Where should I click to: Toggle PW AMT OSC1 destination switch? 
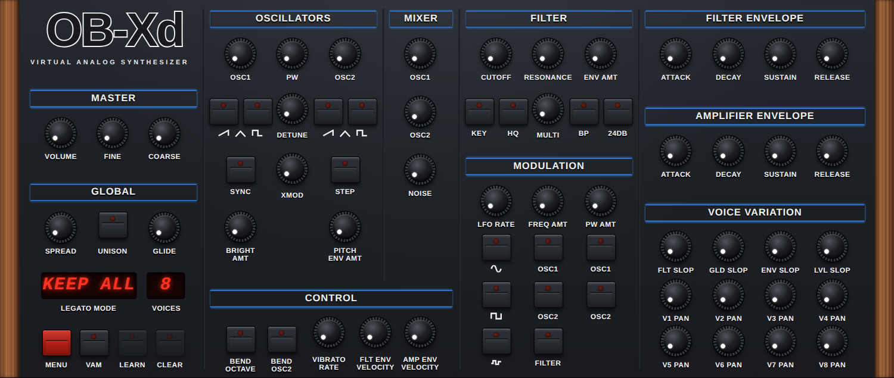[x=601, y=248]
